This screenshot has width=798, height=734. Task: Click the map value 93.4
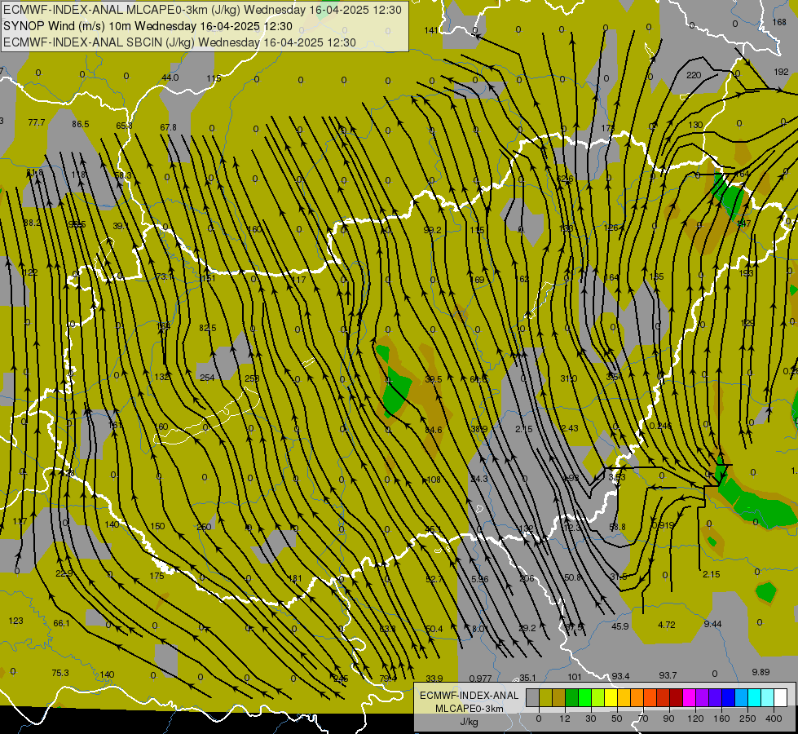tap(620, 676)
